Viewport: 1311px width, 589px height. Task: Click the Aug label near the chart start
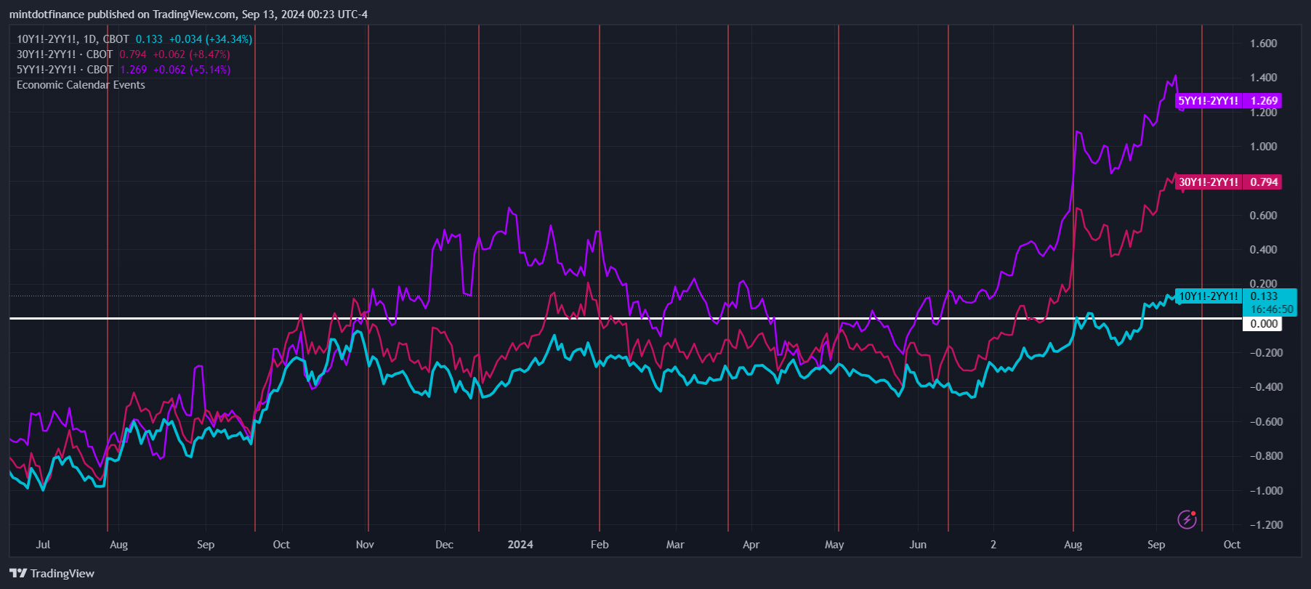(118, 545)
